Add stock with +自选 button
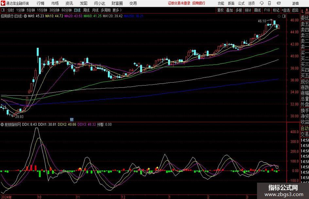The image size is (309, 199). tap(285, 10)
